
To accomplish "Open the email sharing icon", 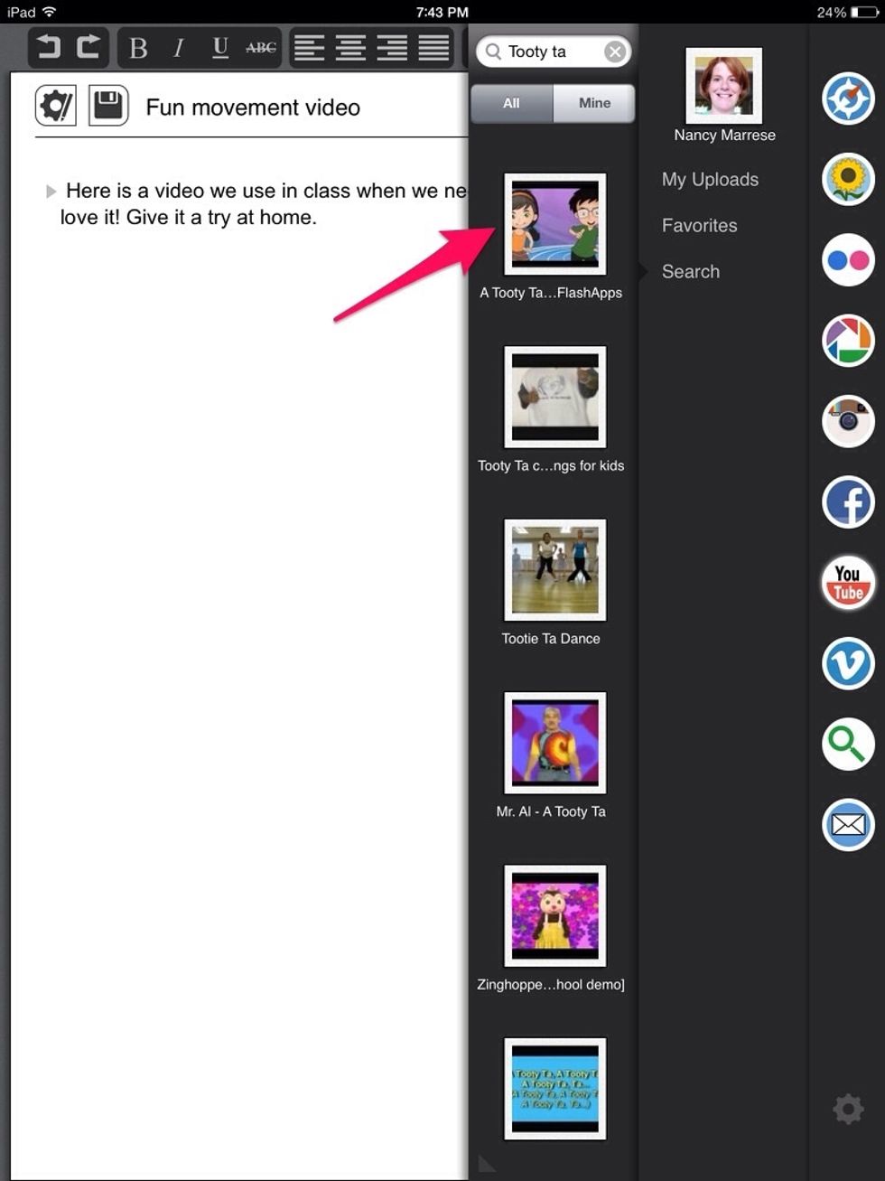I will pyautogui.click(x=847, y=824).
